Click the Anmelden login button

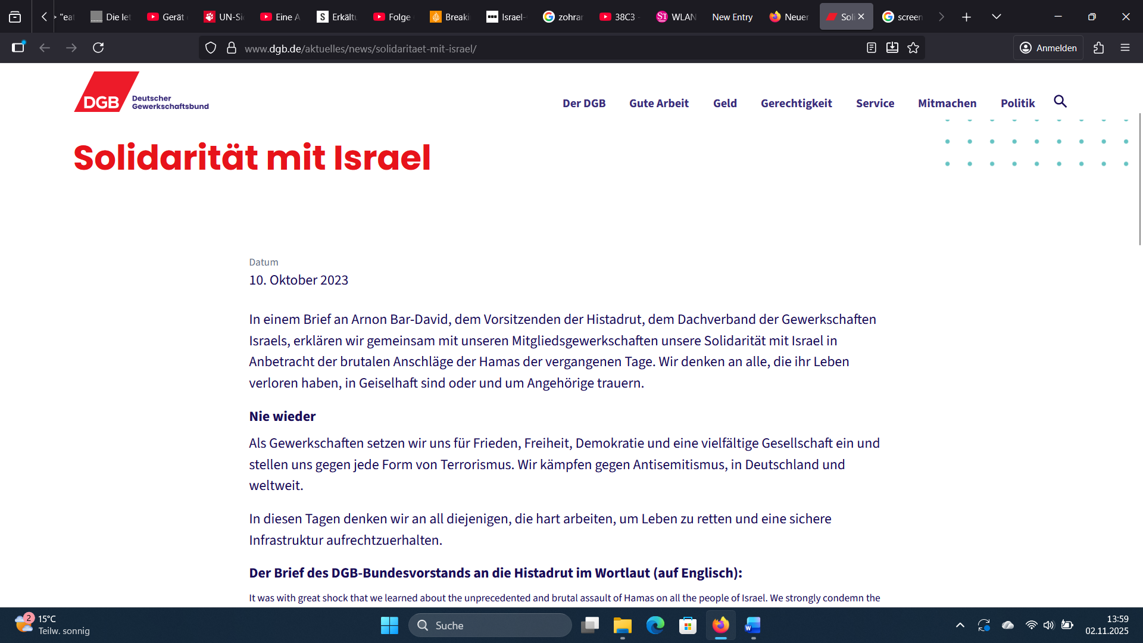tap(1048, 48)
